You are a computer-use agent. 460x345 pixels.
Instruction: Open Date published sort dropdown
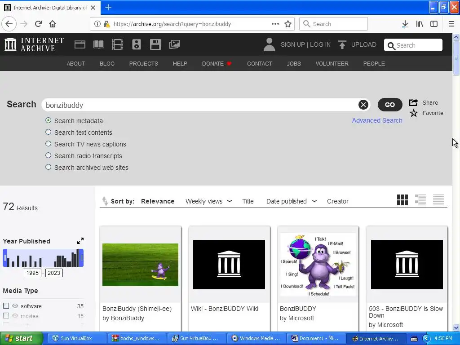(x=291, y=201)
